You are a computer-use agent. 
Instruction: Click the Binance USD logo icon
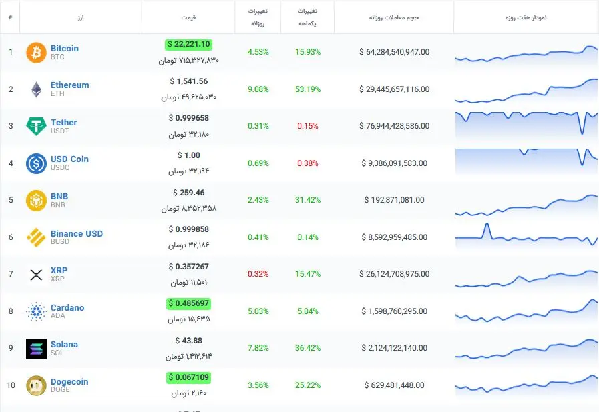(36, 237)
